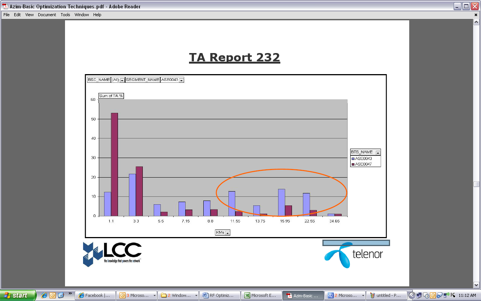The height and width of the screenshot is (301, 481).
Task: Switch to Facebook browser window in taskbar
Action: [x=94, y=295]
